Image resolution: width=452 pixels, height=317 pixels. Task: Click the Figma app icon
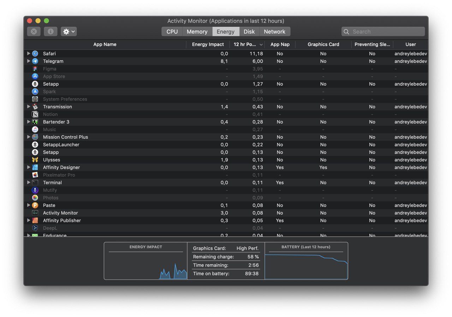pos(35,69)
